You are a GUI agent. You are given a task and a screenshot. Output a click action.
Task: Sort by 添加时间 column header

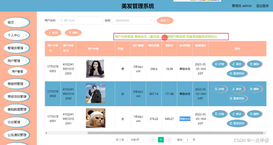(200, 48)
